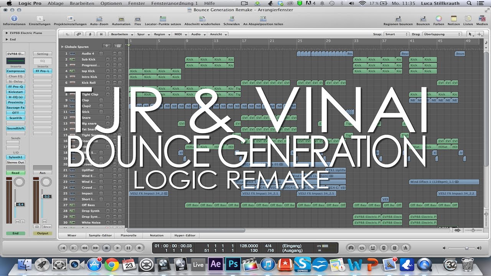491x276 pixels.
Task: Click the Read automation mode button
Action: (16, 173)
